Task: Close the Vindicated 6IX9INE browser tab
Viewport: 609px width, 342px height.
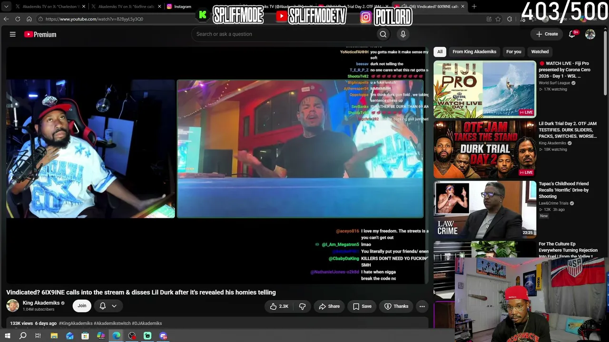Action: click(x=462, y=7)
